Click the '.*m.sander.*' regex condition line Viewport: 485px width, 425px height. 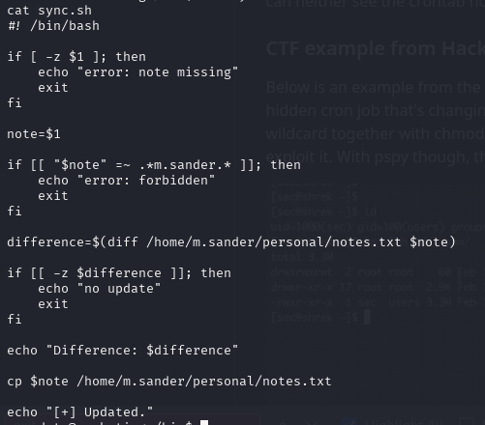[x=154, y=165]
